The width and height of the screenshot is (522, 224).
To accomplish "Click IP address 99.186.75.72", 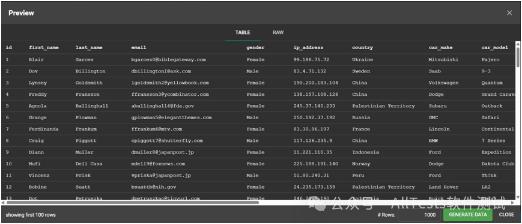I will [x=311, y=60].
